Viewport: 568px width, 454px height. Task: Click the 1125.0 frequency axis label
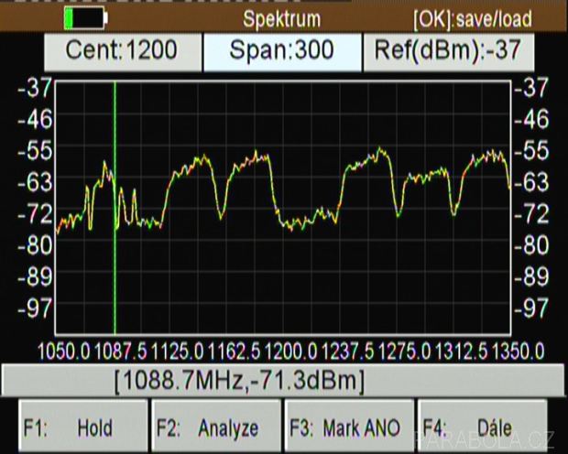coord(177,351)
